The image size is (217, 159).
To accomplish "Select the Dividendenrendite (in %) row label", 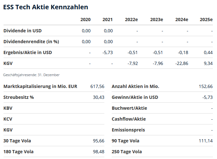I will tap(31, 42).
